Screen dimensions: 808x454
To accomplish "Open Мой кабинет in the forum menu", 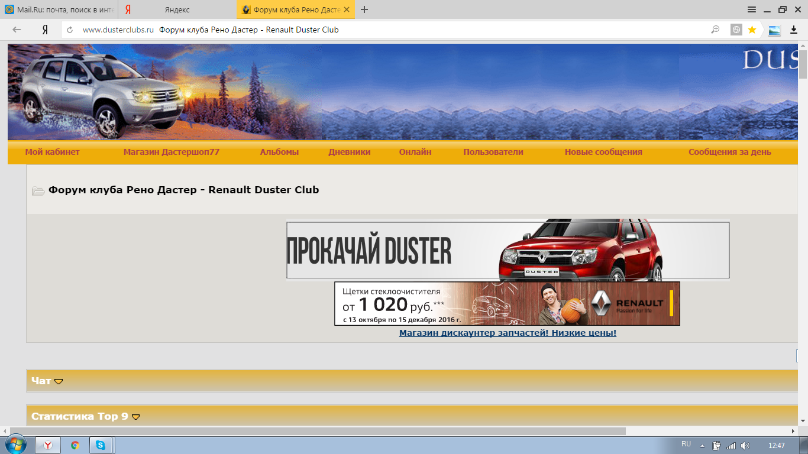I will tap(52, 152).
